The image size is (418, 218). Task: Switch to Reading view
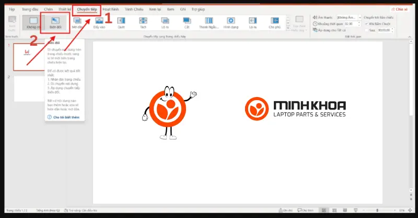[x=345, y=210]
